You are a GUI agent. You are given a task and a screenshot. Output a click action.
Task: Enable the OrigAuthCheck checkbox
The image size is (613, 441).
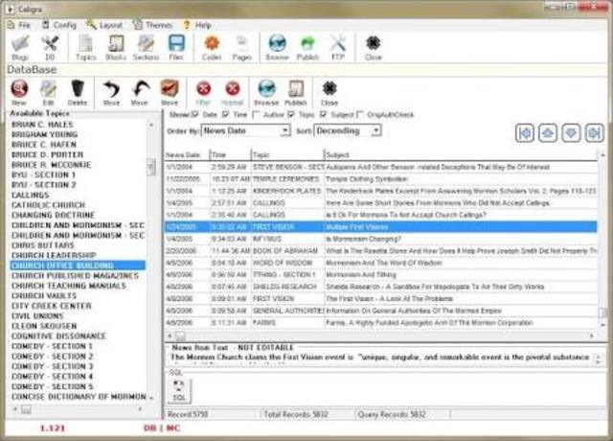click(360, 114)
